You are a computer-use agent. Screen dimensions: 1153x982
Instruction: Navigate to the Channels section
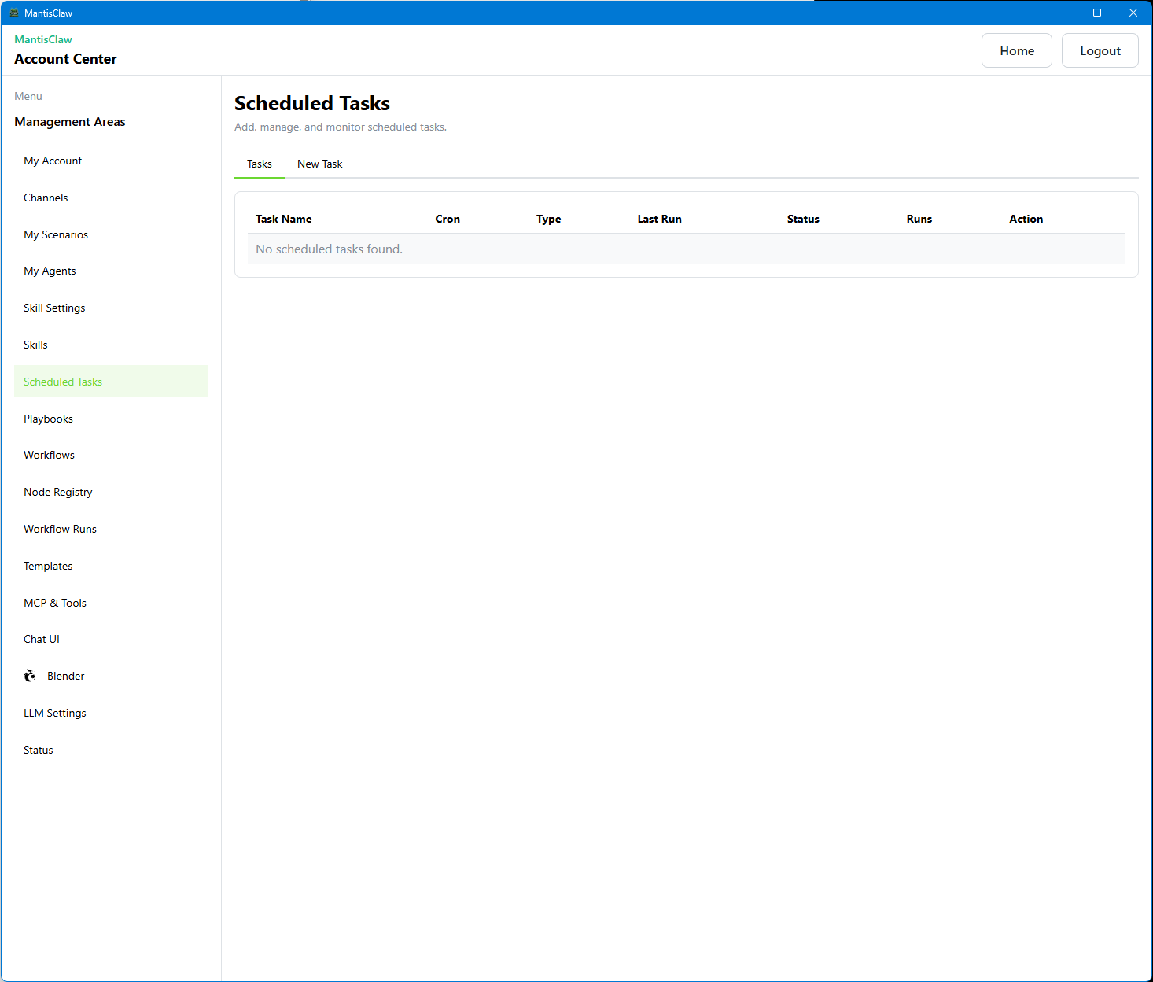point(46,198)
